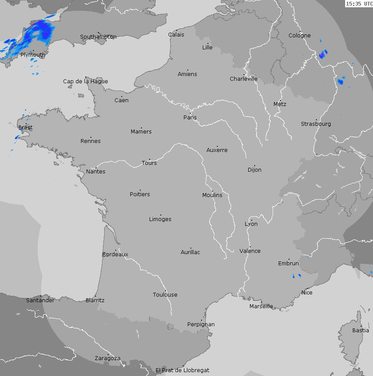The width and height of the screenshot is (373, 376).
Task: Click the Paris city label
Action: pos(190,117)
